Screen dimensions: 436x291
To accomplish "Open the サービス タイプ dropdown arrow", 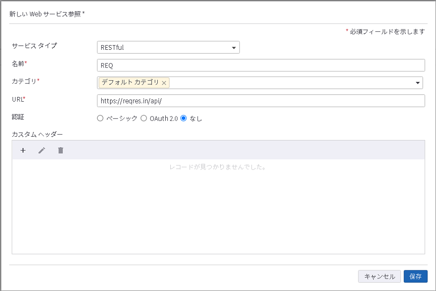I will click(x=233, y=47).
